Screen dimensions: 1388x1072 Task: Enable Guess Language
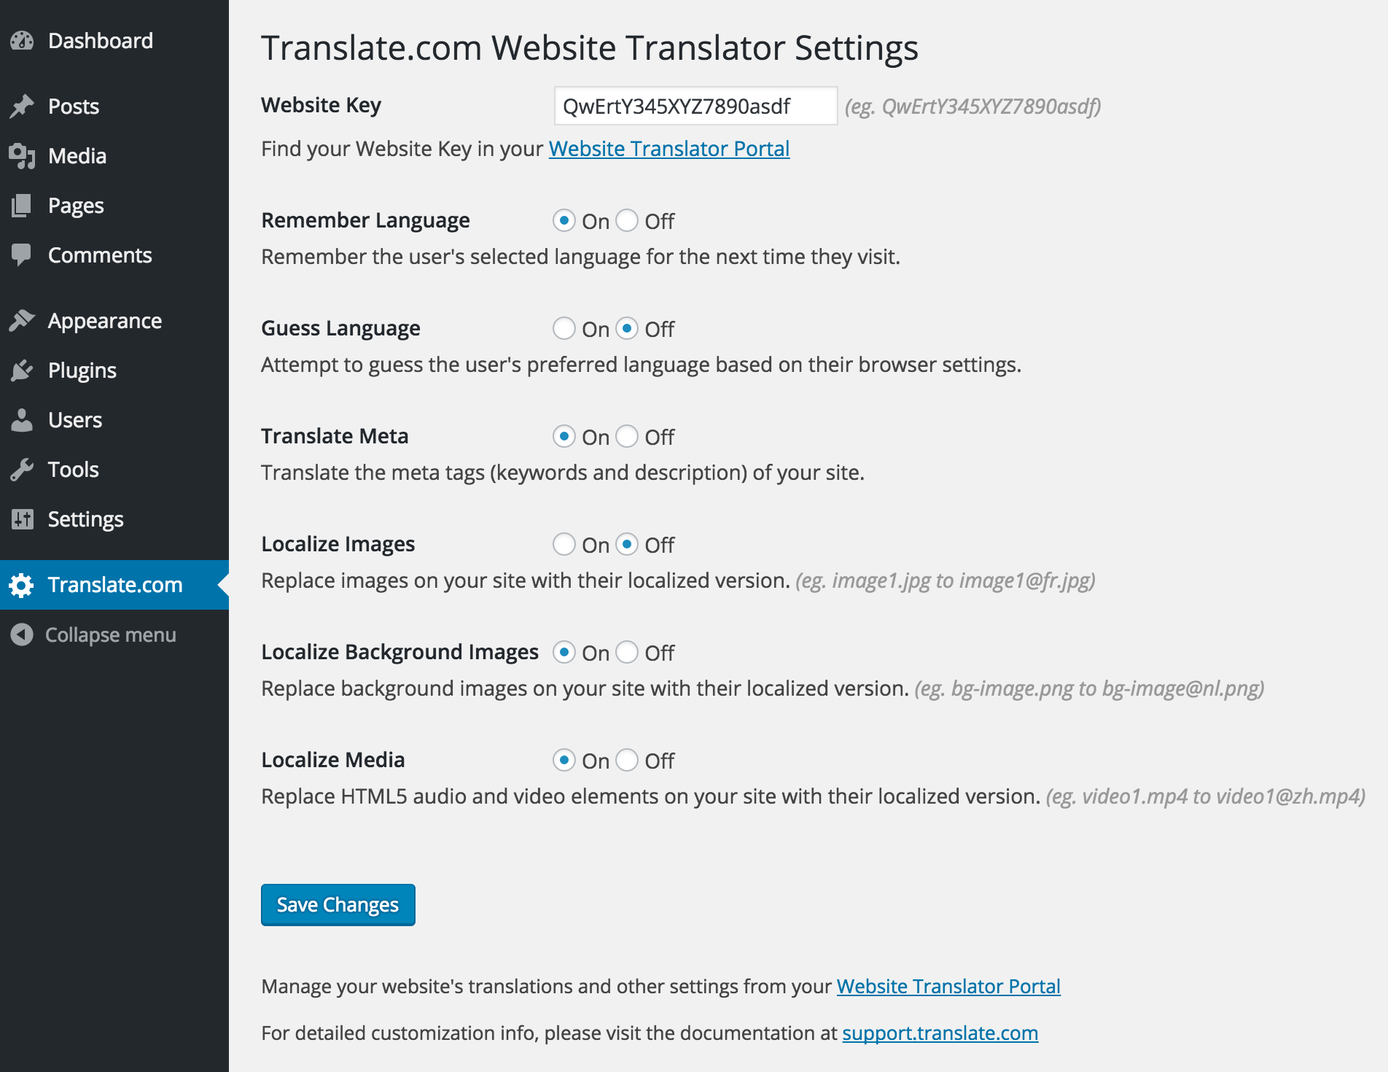point(564,328)
